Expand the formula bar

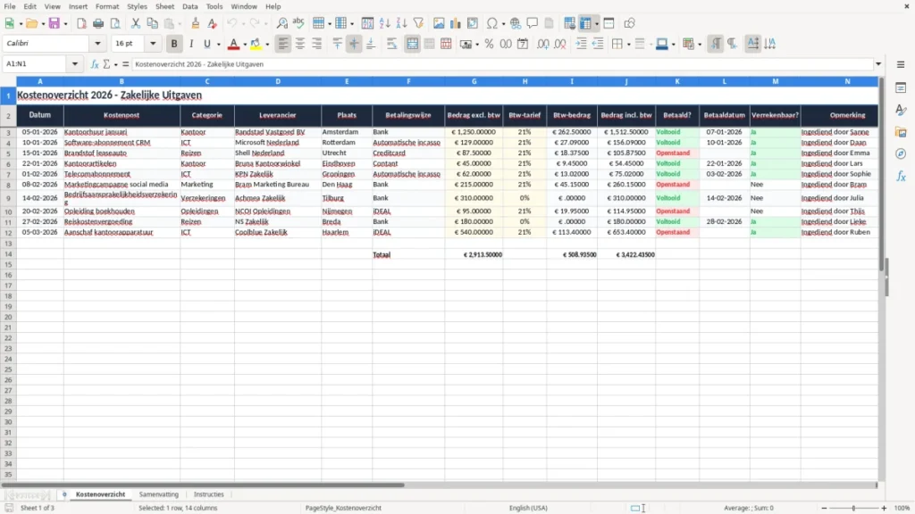pos(878,64)
